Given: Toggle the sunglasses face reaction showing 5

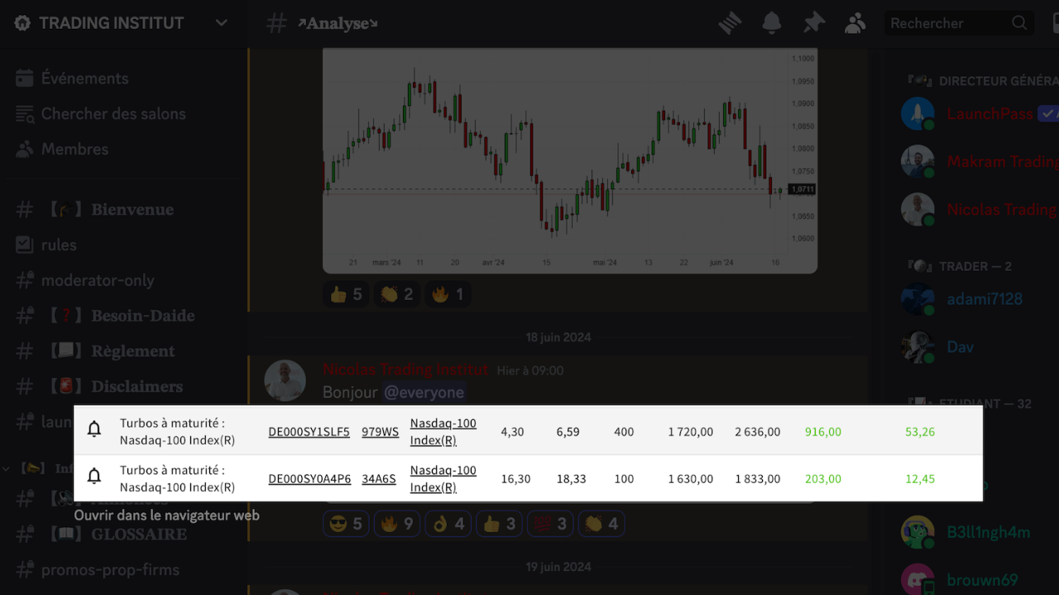Looking at the screenshot, I should point(346,524).
